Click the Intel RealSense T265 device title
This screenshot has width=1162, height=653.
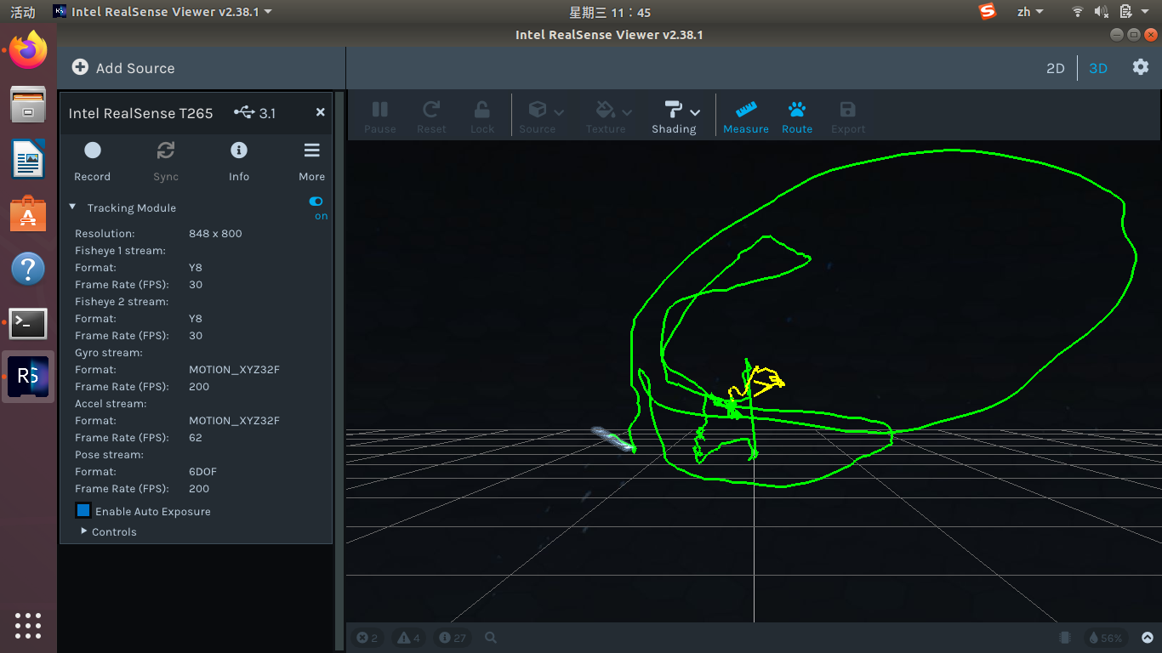click(140, 112)
